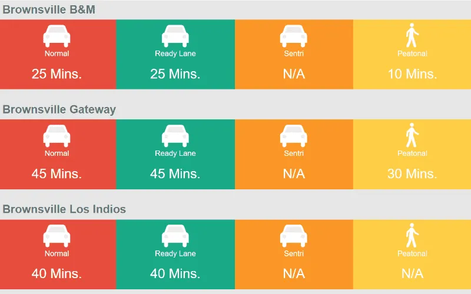Click the Brownsville Gateway Sentri car icon
The height and width of the screenshot is (294, 471).
click(293, 136)
